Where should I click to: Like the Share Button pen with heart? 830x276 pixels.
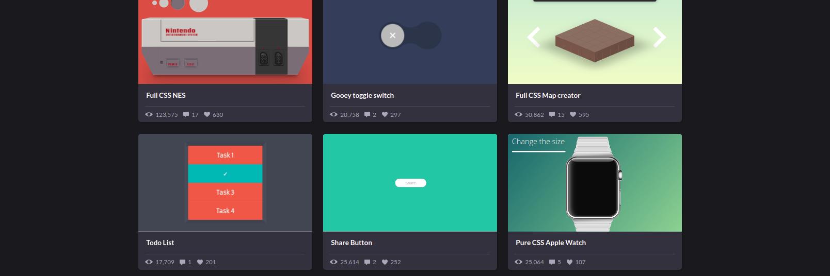point(385,262)
